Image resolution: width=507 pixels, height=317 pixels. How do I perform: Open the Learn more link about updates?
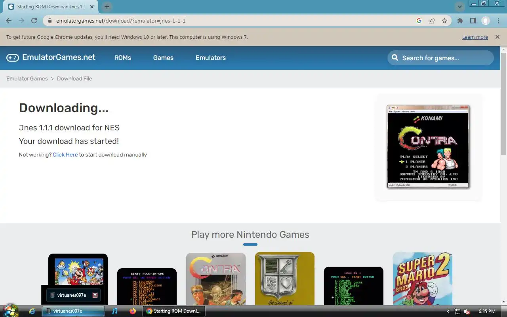coord(475,37)
